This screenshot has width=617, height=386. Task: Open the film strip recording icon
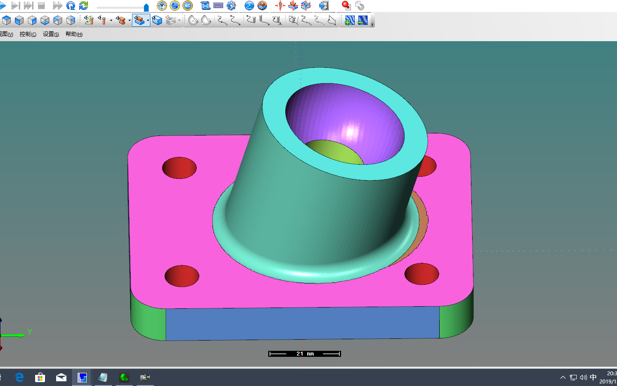(206, 6)
